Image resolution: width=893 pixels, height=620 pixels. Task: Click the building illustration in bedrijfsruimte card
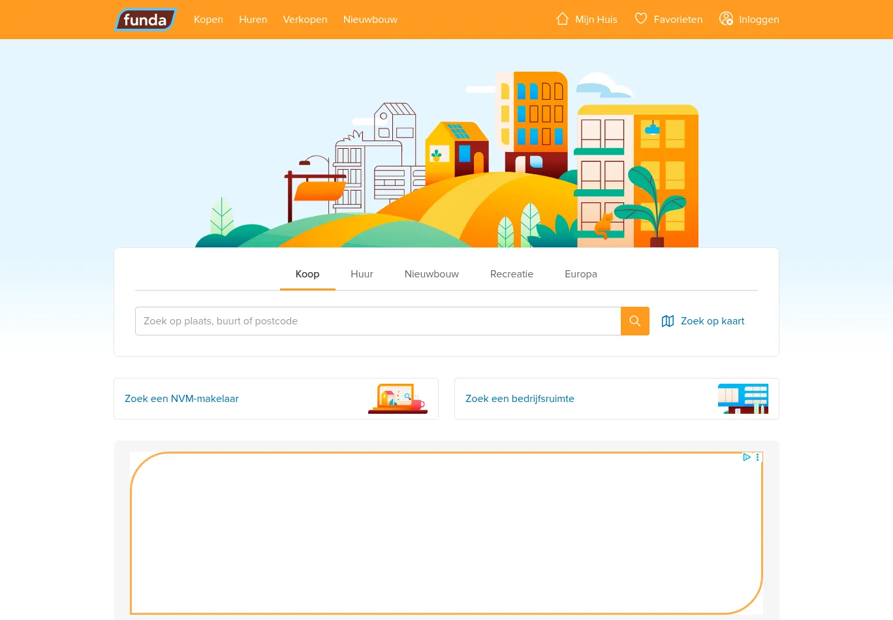click(743, 399)
